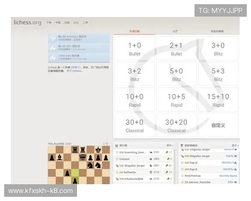Screen dimensions: 251x201
Task: Click the black king on the mini board
Action: click(98, 149)
